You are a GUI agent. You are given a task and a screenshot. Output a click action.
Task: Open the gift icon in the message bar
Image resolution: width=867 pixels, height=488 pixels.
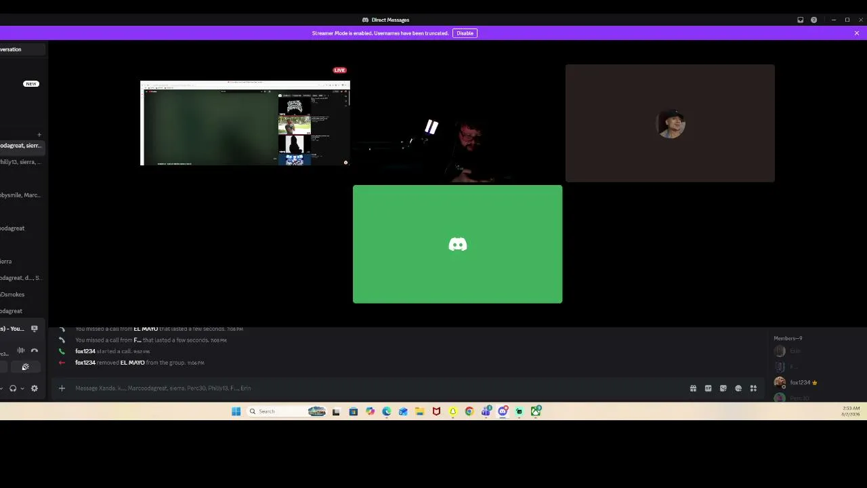point(693,388)
